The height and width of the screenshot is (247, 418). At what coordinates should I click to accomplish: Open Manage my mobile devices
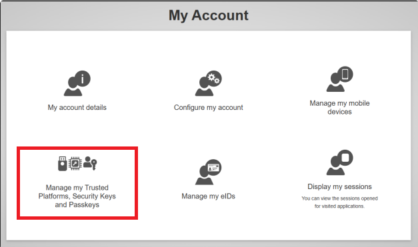point(339,107)
